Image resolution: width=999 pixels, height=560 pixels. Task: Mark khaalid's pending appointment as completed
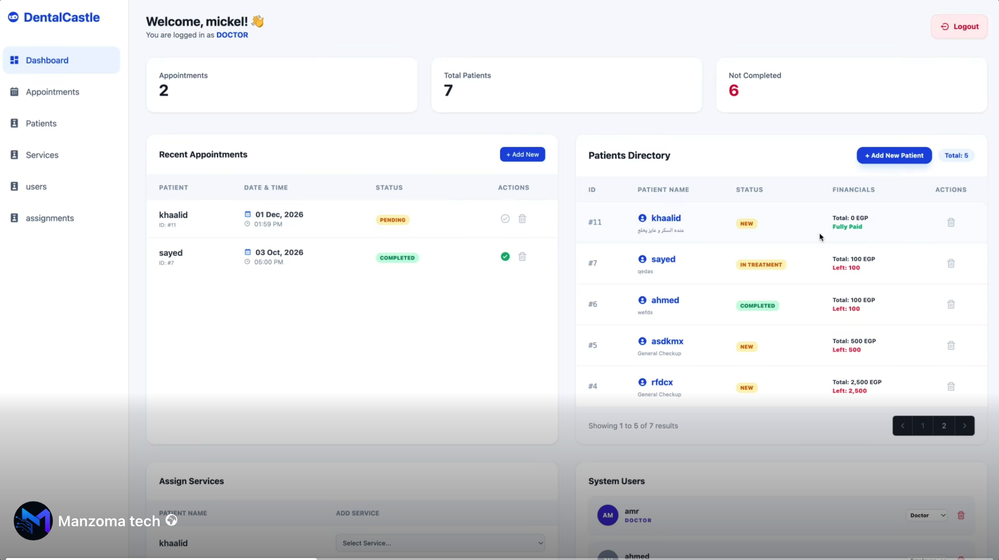[x=505, y=219]
